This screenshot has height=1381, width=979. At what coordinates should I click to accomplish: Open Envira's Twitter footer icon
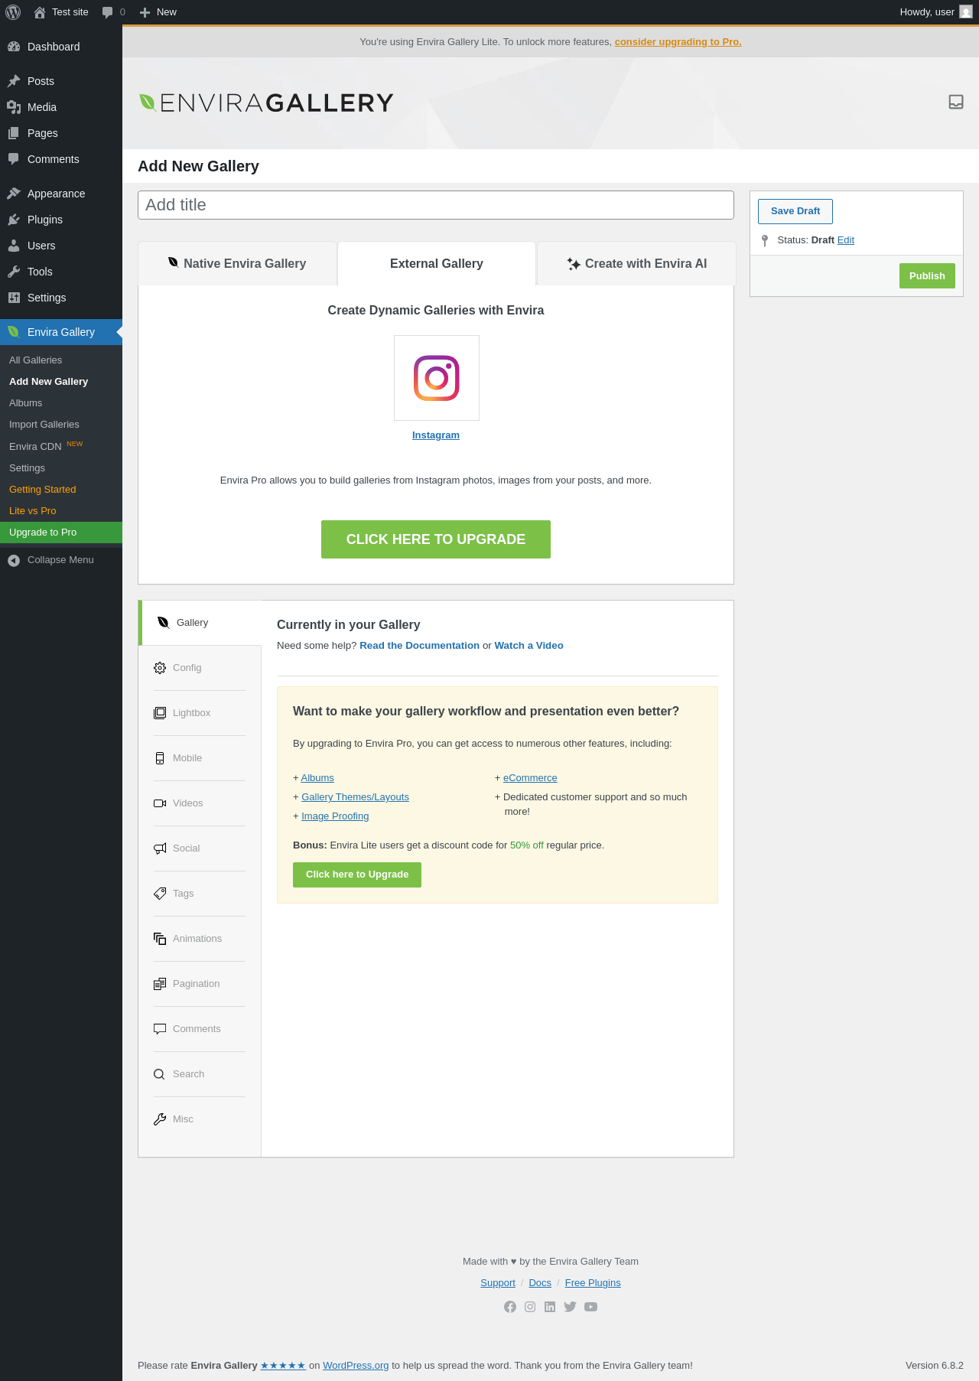coord(570,1307)
